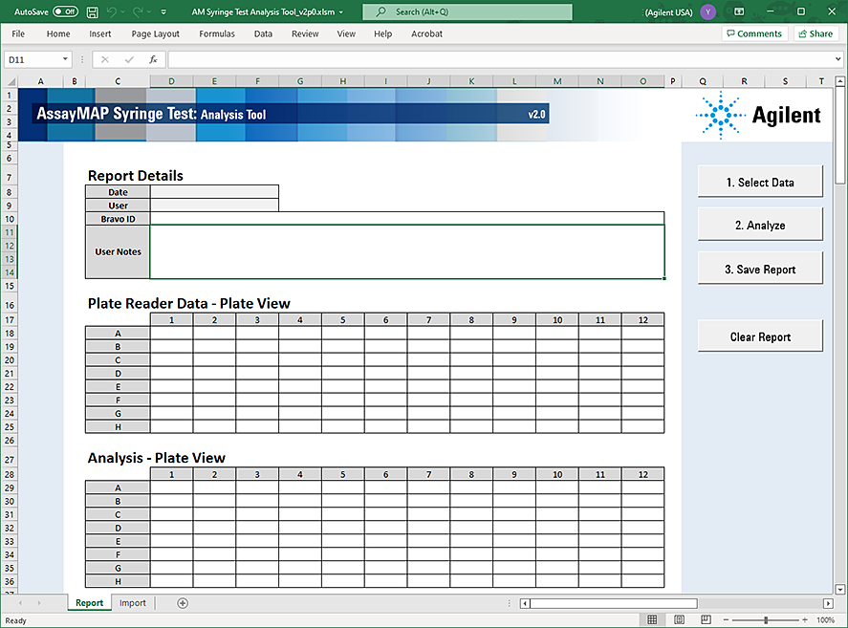Click the Enter formula checkmark icon

point(129,59)
